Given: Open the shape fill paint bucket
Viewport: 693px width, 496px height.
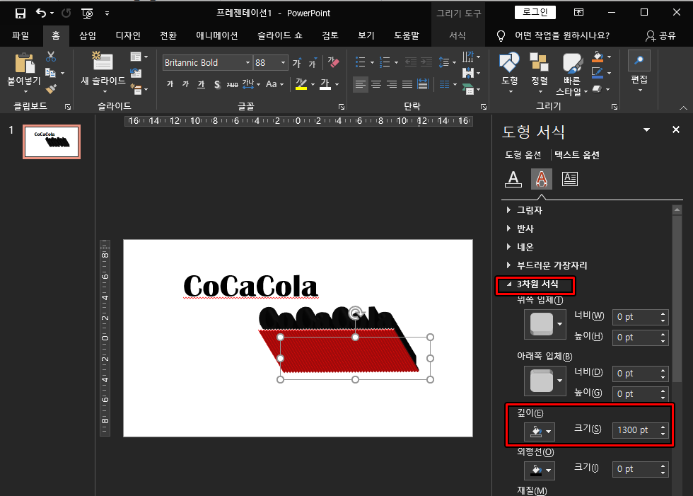Looking at the screenshot, I should point(598,57).
